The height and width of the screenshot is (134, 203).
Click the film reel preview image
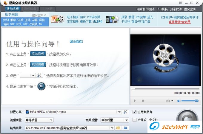click(x=166, y=60)
